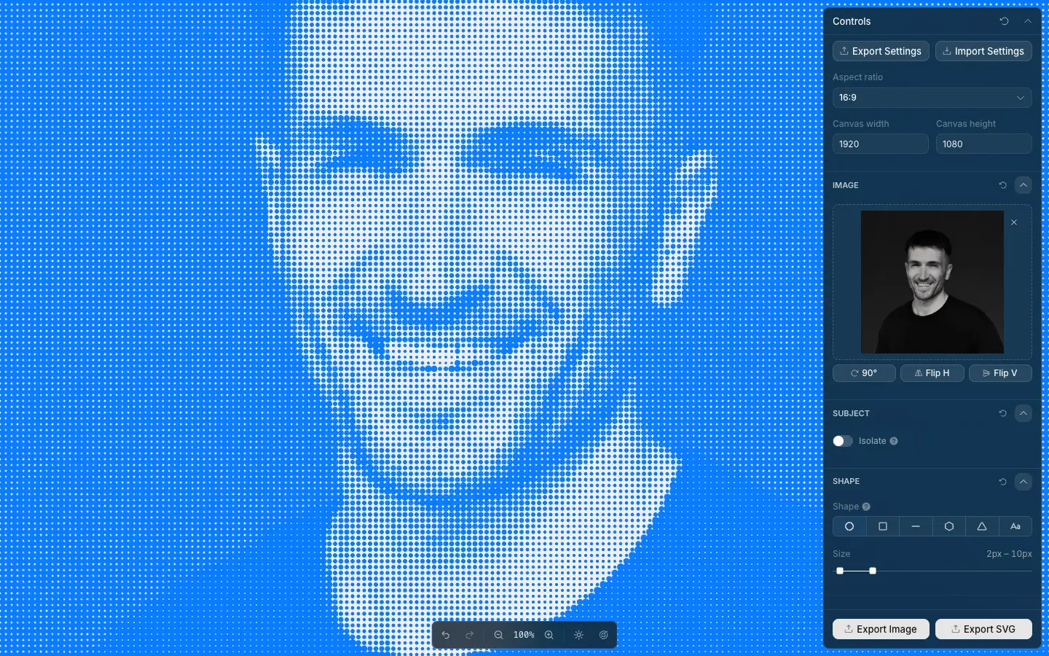Click the Export Settings button
1049x656 pixels.
(881, 51)
